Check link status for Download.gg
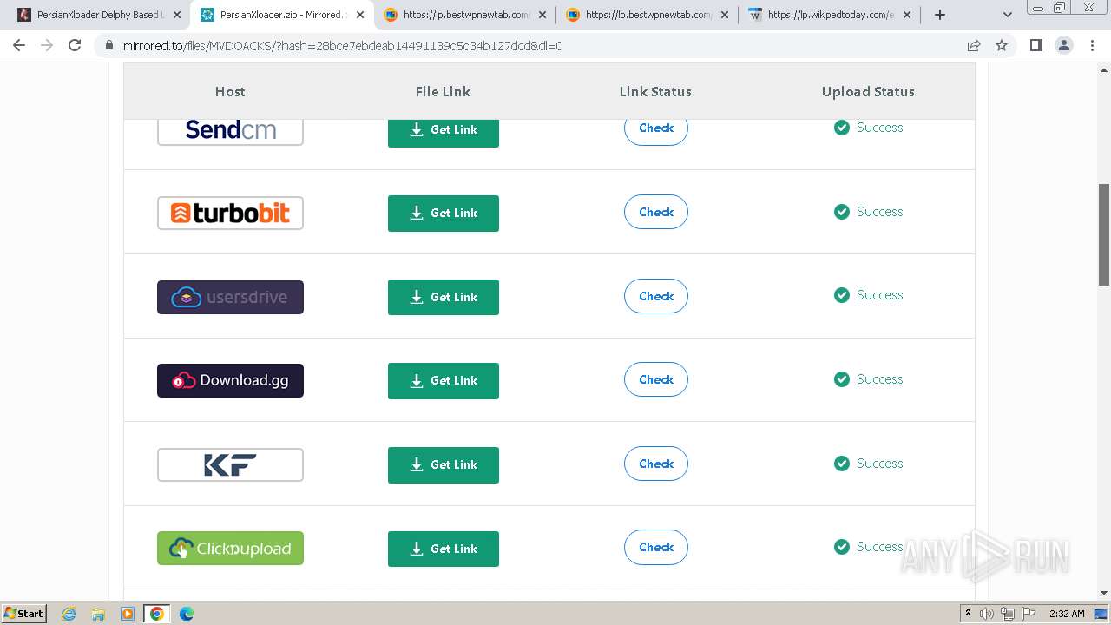1111x625 pixels. [656, 379]
